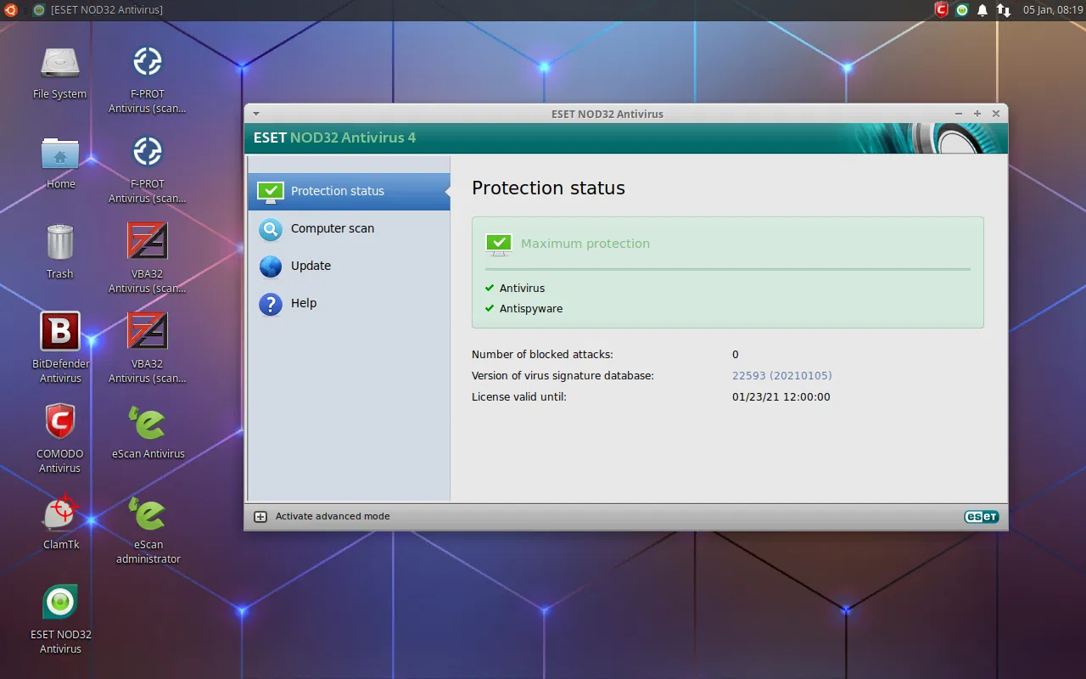1086x679 pixels.
Task: Open the network connections tray icon
Action: [1004, 10]
